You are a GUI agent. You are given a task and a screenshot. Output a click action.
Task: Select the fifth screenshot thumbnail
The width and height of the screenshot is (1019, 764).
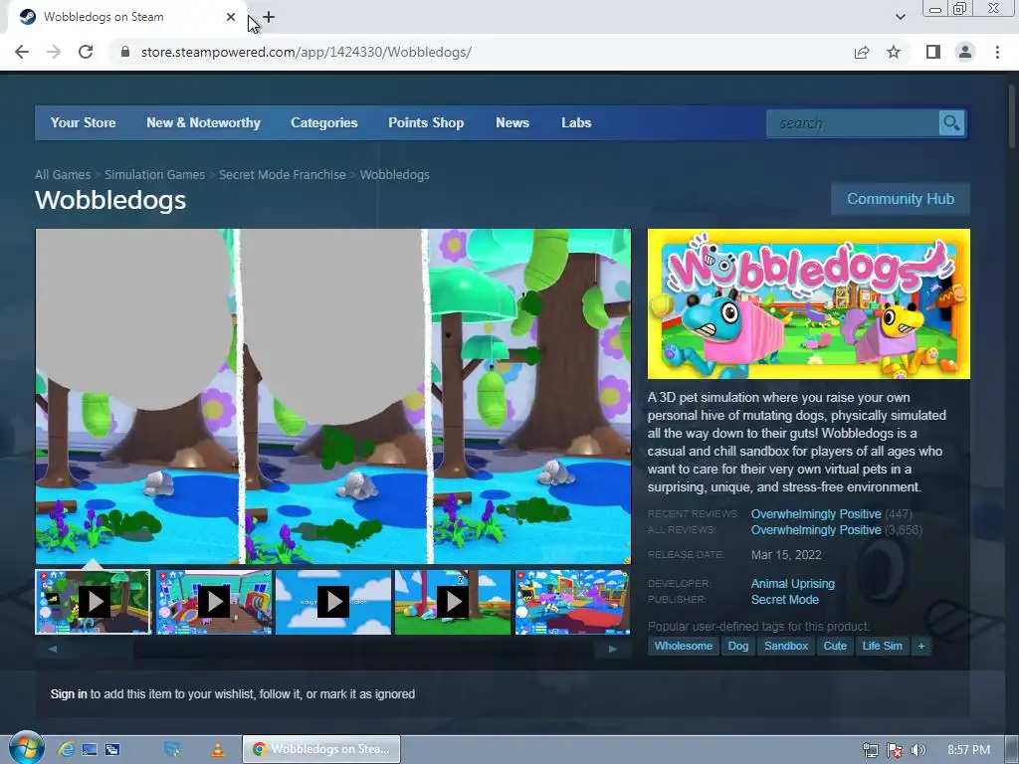[x=572, y=602]
